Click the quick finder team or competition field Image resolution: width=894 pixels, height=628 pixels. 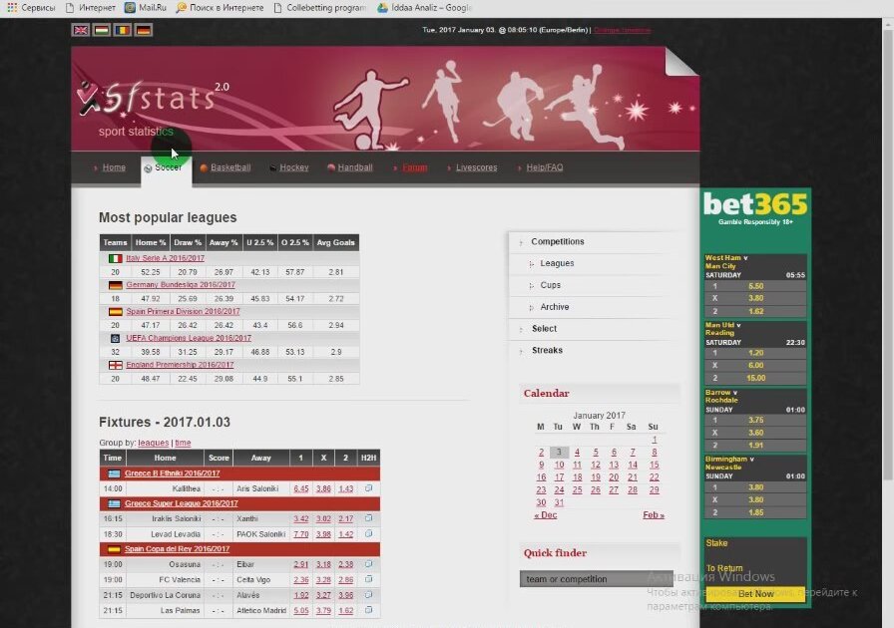[x=596, y=579]
